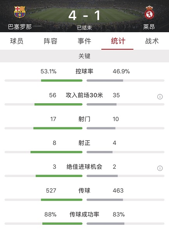The width and height of the screenshot is (169, 229).
Task: Tap the 攻入前场30米 stat label
Action: click(84, 95)
